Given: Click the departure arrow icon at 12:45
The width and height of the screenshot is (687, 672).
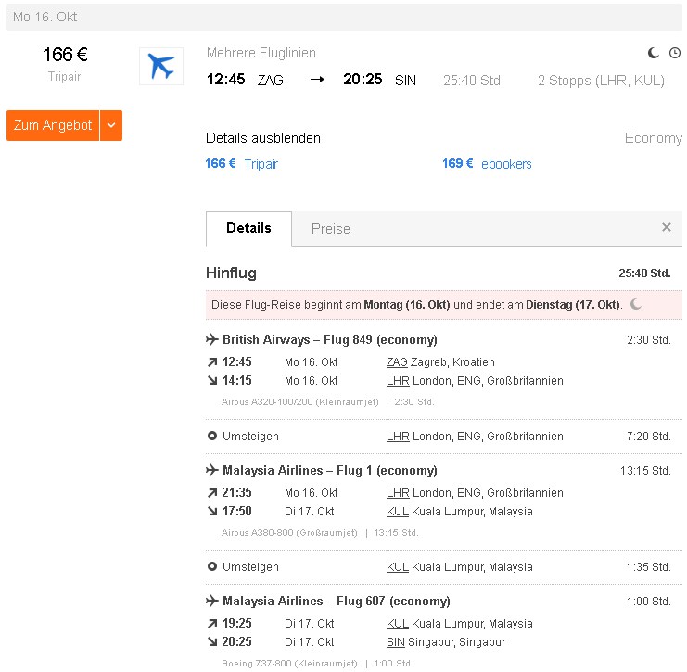Looking at the screenshot, I should click(x=212, y=361).
